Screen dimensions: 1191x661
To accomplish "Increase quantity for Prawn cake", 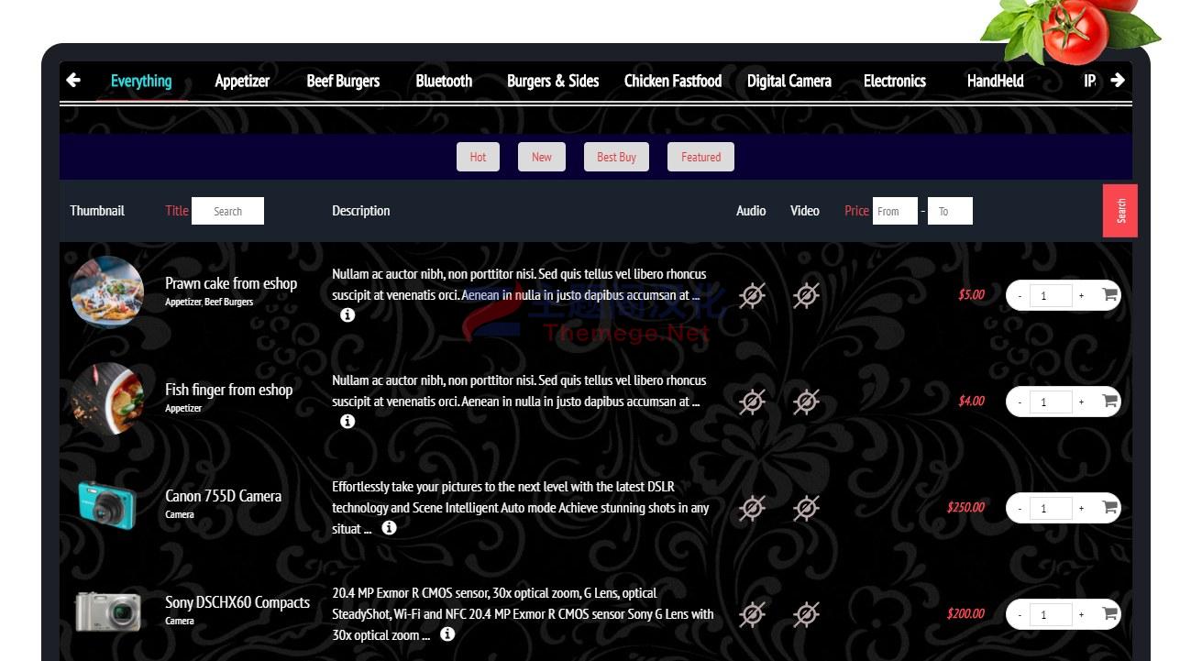I will 1082,295.
